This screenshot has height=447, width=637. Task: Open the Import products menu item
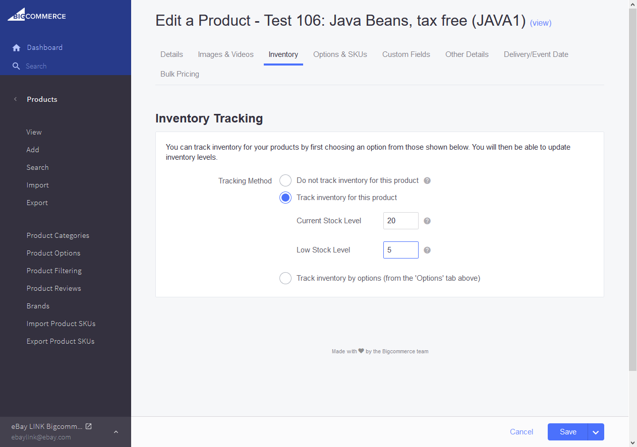(x=38, y=185)
